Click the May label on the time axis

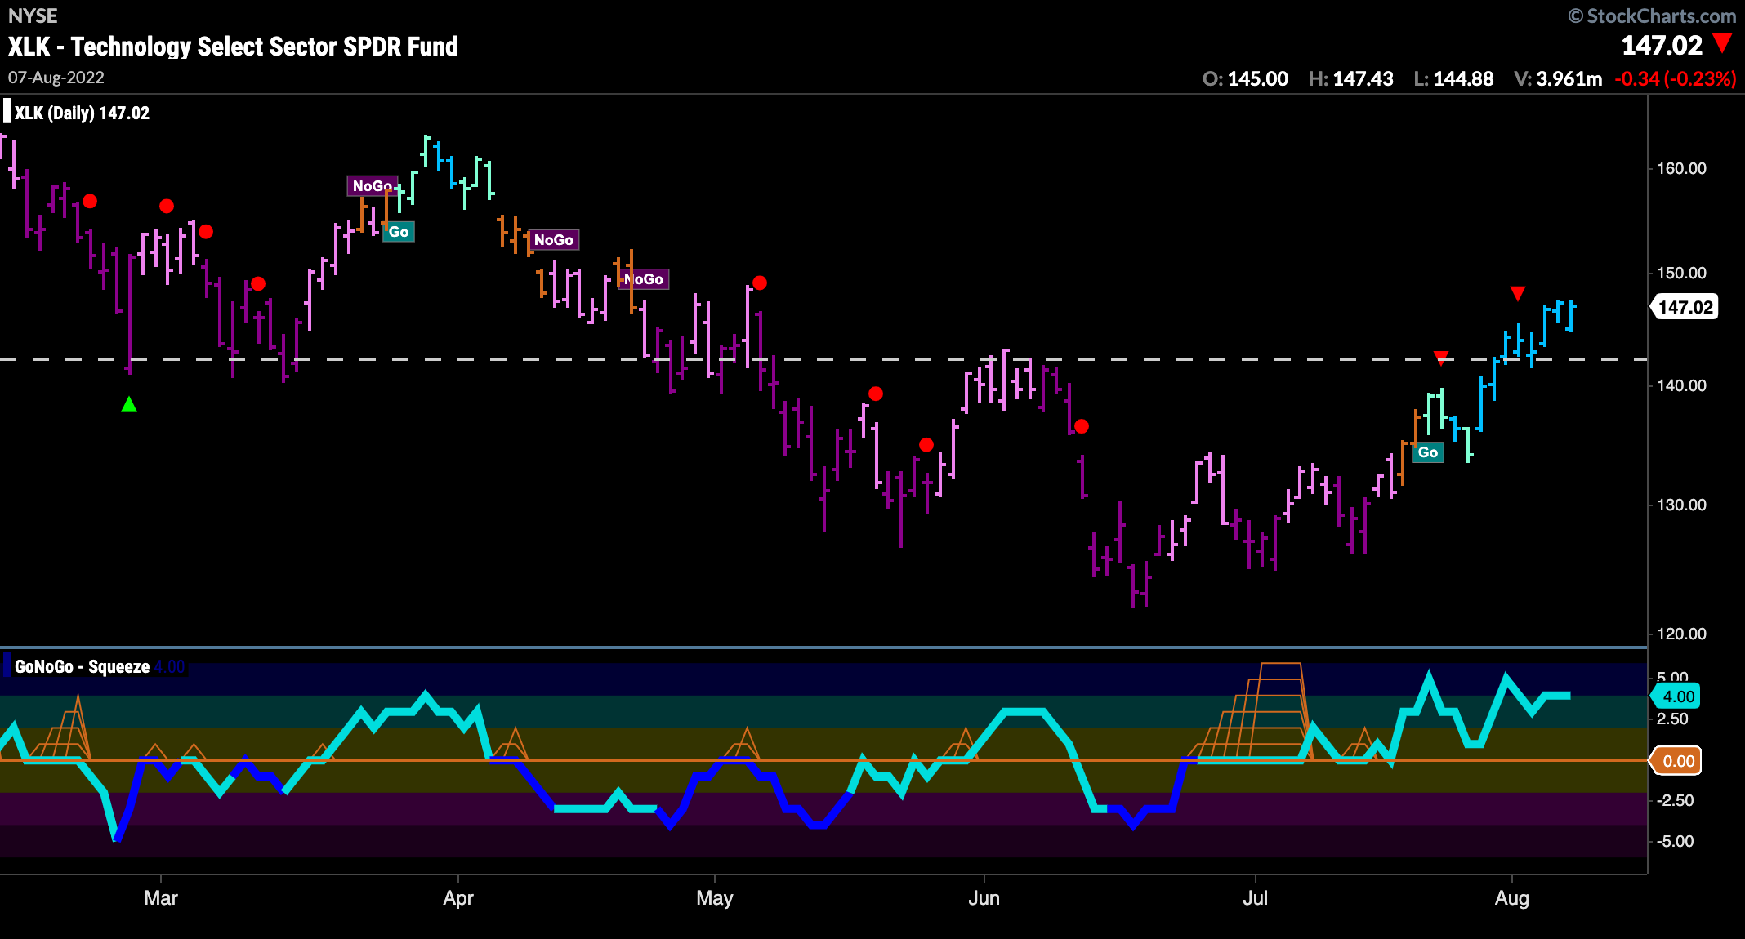[x=715, y=898]
